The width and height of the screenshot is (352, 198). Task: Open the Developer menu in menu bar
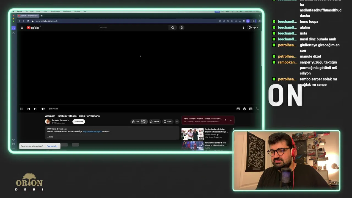click(x=67, y=11)
